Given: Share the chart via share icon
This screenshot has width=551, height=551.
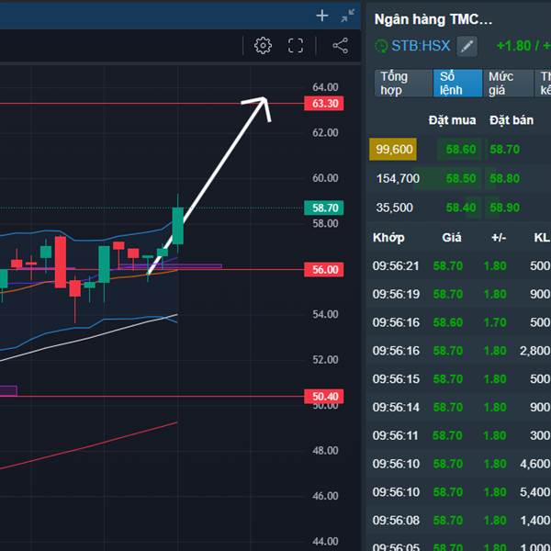Looking at the screenshot, I should click(x=340, y=46).
